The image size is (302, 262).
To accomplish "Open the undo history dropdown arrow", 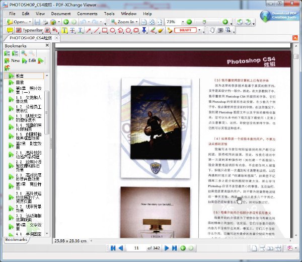I will 89,22.
